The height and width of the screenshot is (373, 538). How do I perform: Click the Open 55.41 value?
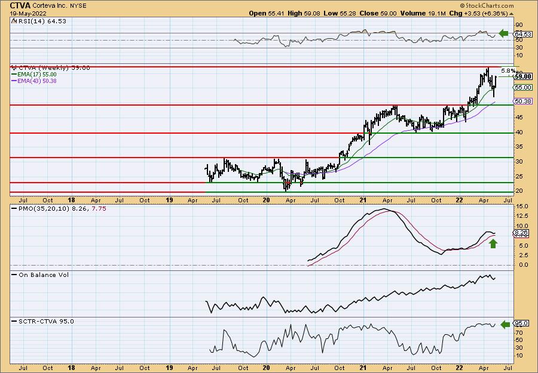point(265,13)
